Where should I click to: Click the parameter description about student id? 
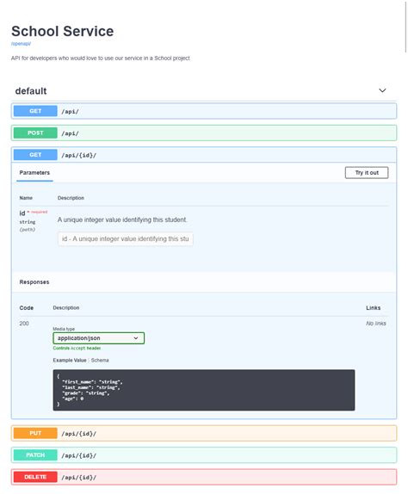122,219
